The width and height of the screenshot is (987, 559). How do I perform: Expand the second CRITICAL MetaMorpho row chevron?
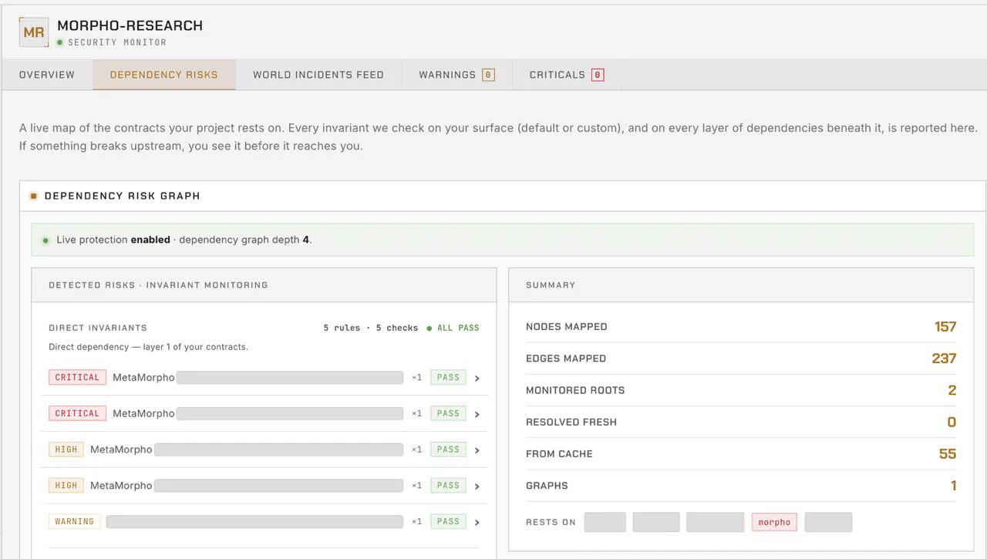(x=477, y=414)
